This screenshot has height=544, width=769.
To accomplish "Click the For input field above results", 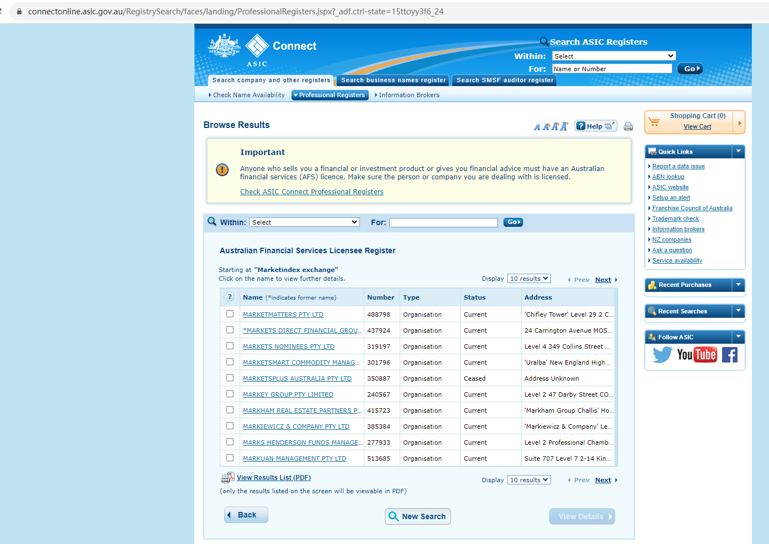I will pos(443,222).
